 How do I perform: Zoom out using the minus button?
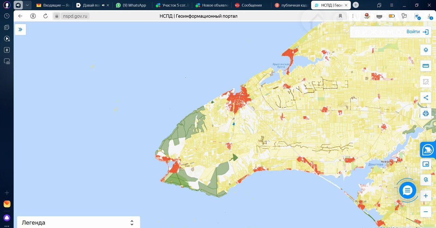click(425, 212)
